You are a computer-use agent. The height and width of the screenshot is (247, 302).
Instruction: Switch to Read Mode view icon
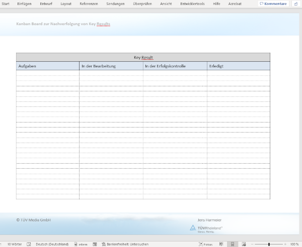pyautogui.click(x=222, y=244)
